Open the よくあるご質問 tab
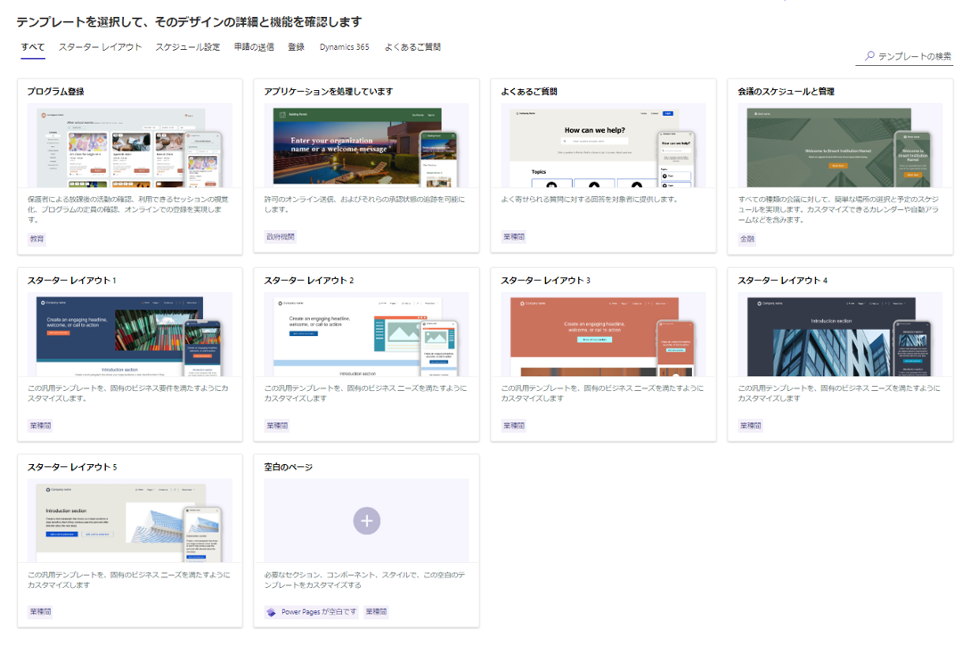 (x=412, y=46)
